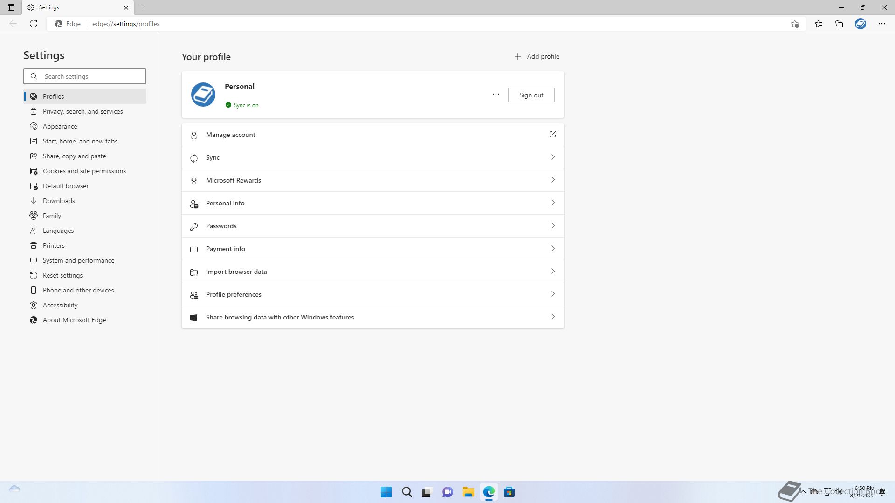The image size is (895, 503).
Task: Expand the Import browser data chevron
Action: point(553,272)
